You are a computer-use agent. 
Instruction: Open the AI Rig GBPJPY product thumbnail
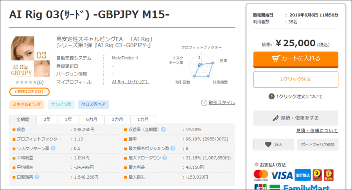[30, 57]
